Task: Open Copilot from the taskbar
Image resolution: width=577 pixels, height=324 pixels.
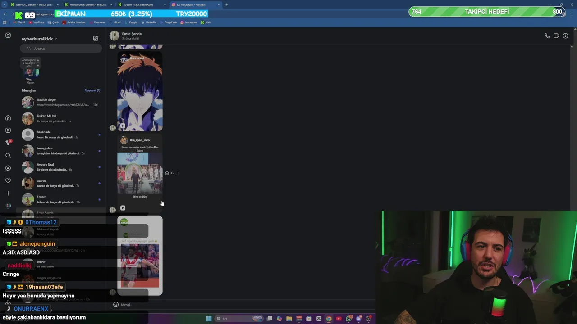Action: (x=279, y=319)
